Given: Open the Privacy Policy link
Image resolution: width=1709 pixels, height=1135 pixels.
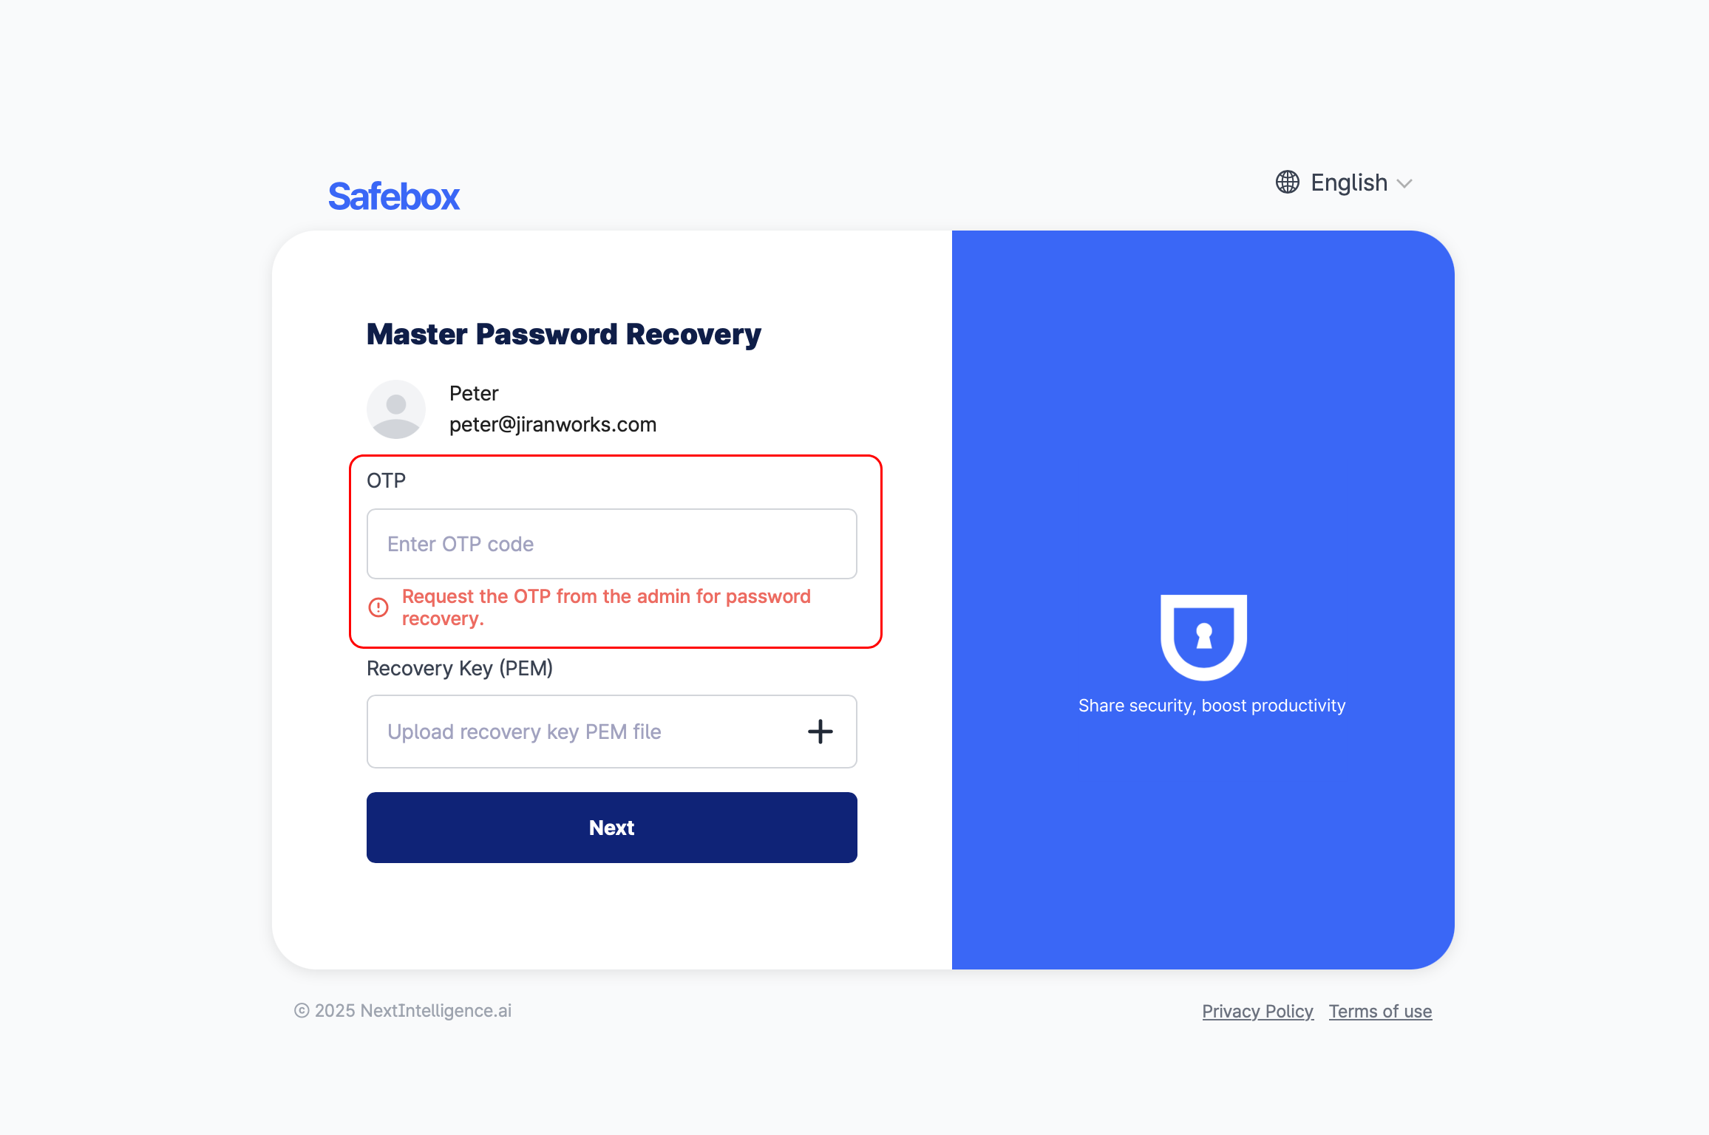Looking at the screenshot, I should 1257,1011.
